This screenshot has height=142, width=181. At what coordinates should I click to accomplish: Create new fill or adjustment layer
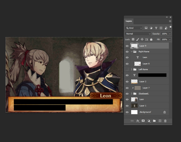pos(149,121)
